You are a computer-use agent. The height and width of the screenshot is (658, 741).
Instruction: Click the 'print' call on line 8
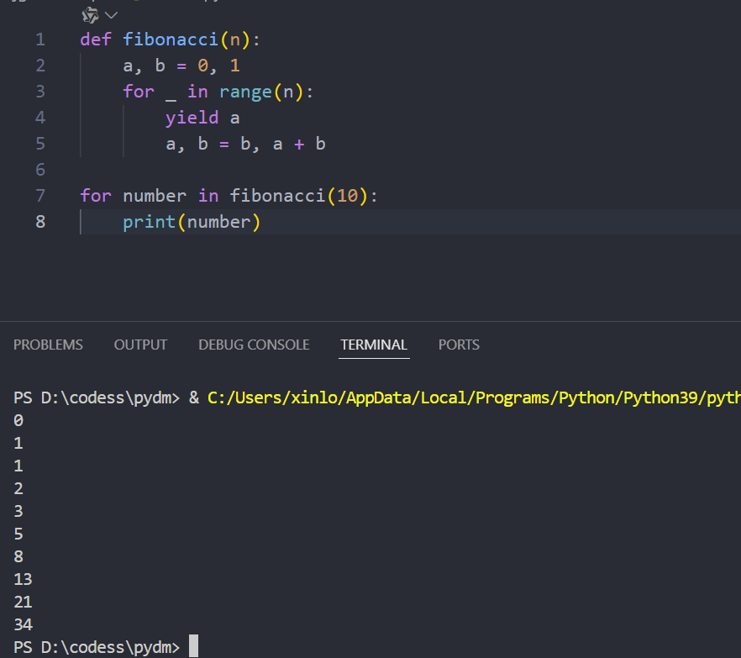point(149,222)
